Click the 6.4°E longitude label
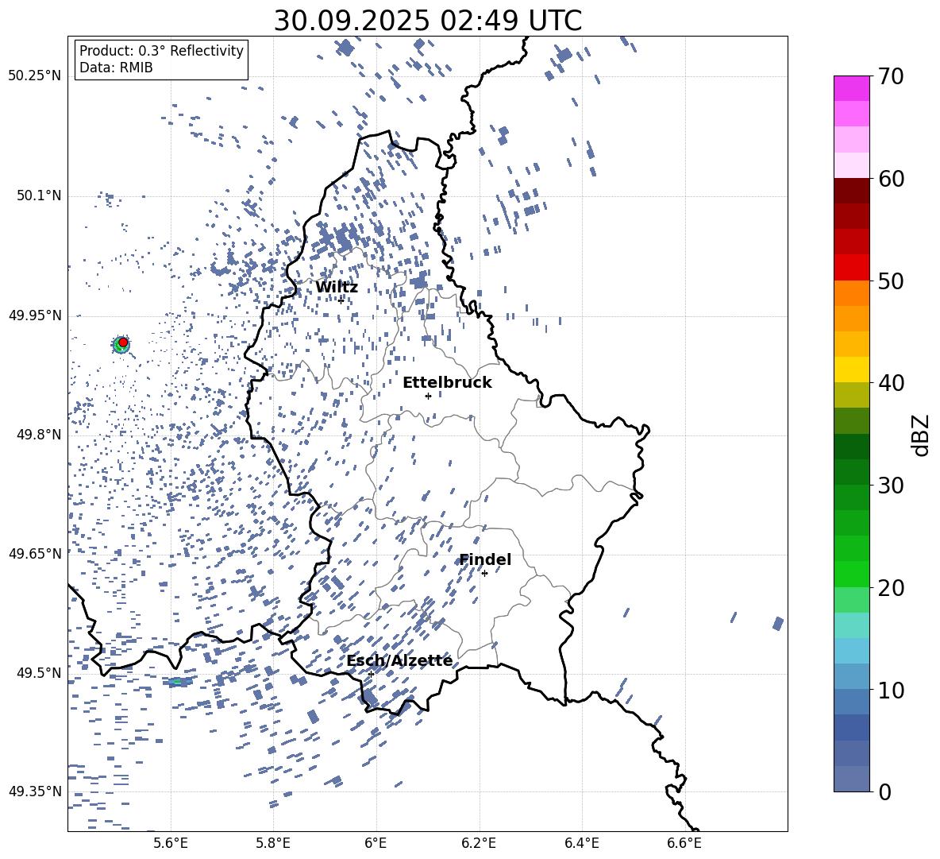The width and height of the screenshot is (940, 859). tap(581, 844)
